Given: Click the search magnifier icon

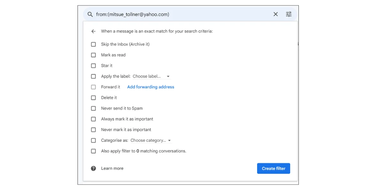Looking at the screenshot, I should (x=90, y=15).
